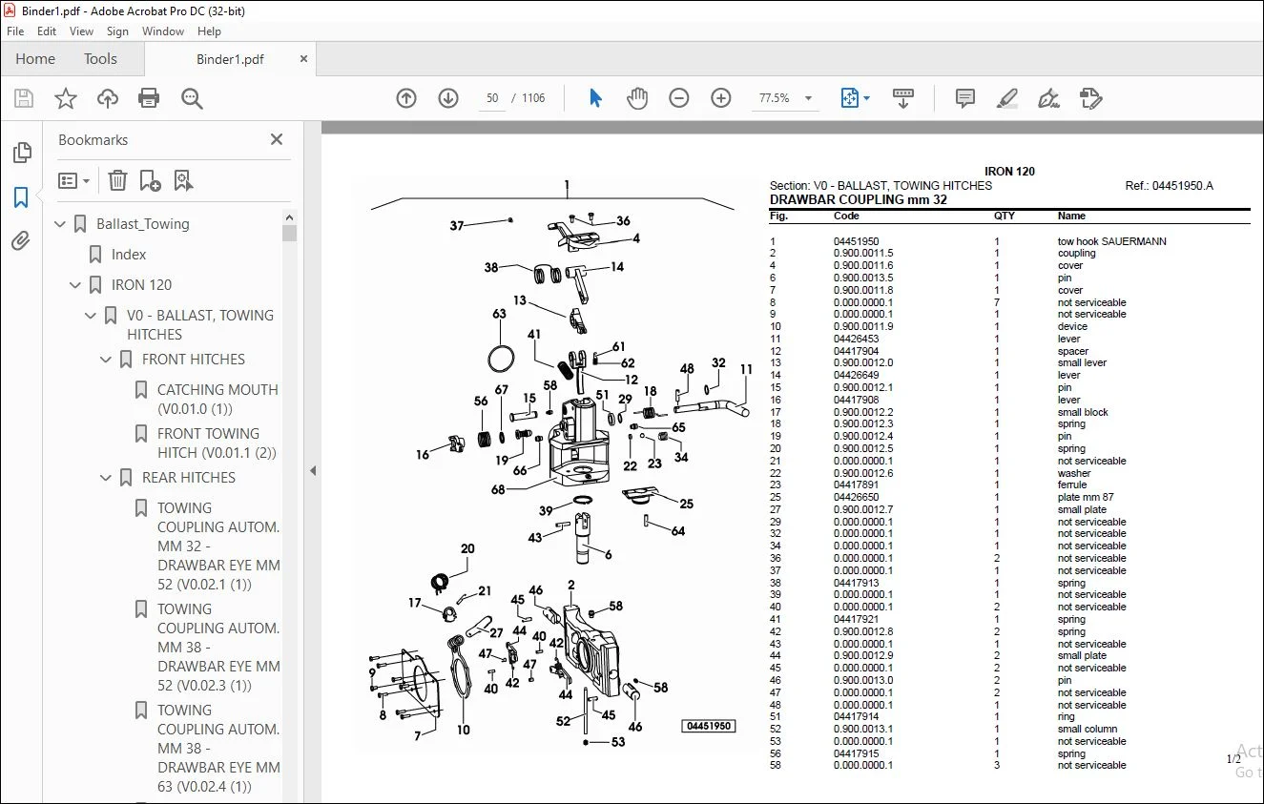This screenshot has width=1264, height=804.
Task: Click 'tow hook SAUERMANN' part name
Action: 1111,241
